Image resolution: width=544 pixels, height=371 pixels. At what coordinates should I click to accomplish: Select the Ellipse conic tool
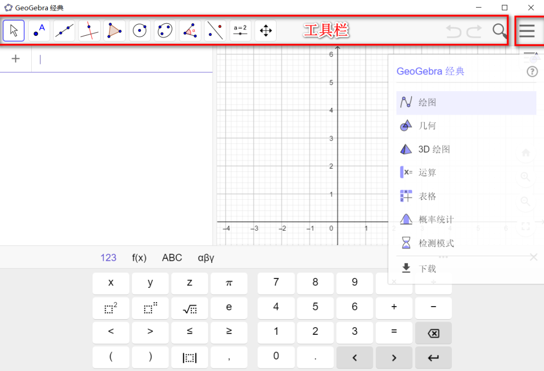pyautogui.click(x=165, y=31)
